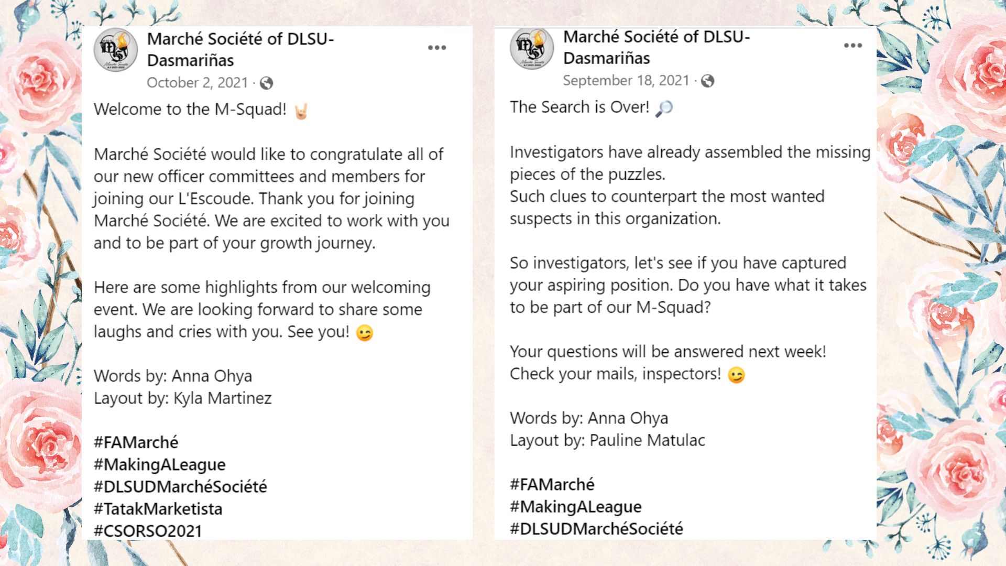The image size is (1006, 566).
Task: Click magnifying glass emoji after "The Search is Over!"
Action: (664, 108)
